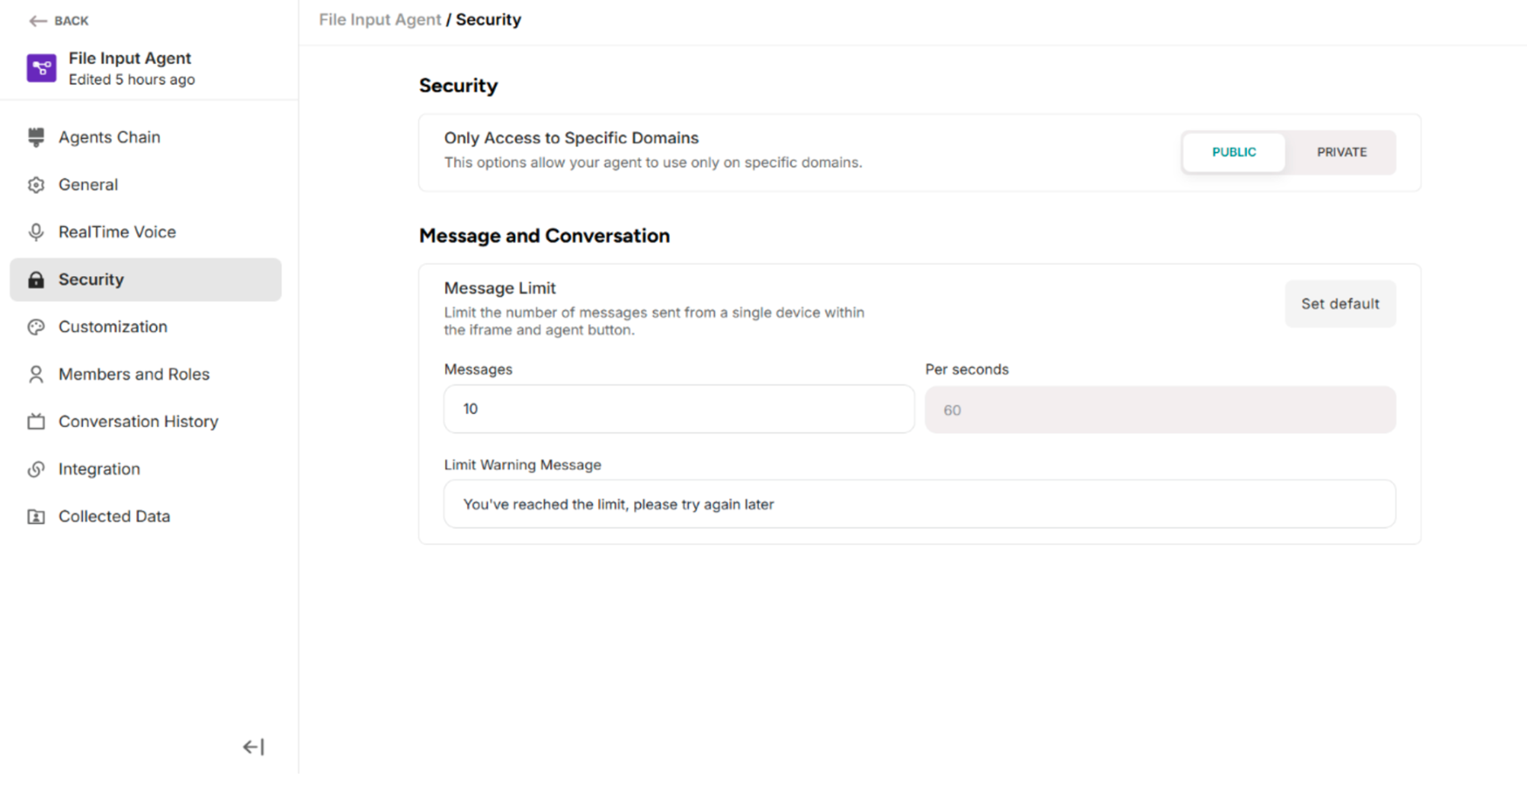Click the Set default button

coord(1340,304)
